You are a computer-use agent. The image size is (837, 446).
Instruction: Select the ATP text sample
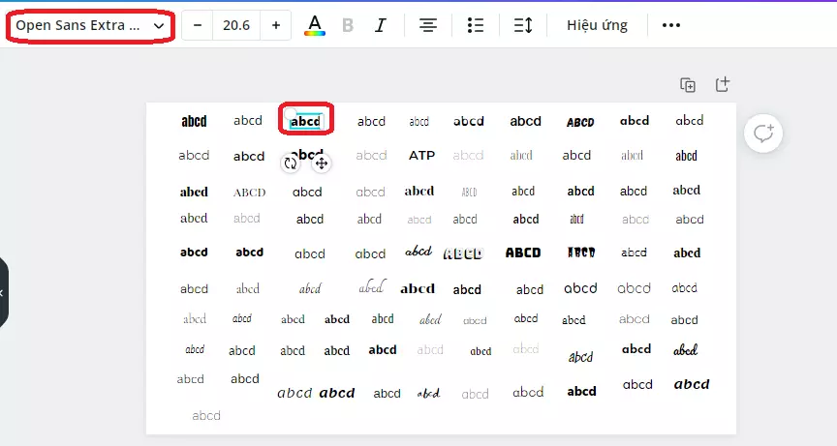pos(421,156)
